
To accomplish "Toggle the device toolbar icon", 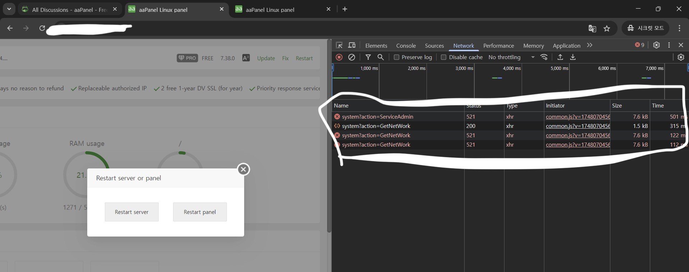I will pyautogui.click(x=352, y=45).
